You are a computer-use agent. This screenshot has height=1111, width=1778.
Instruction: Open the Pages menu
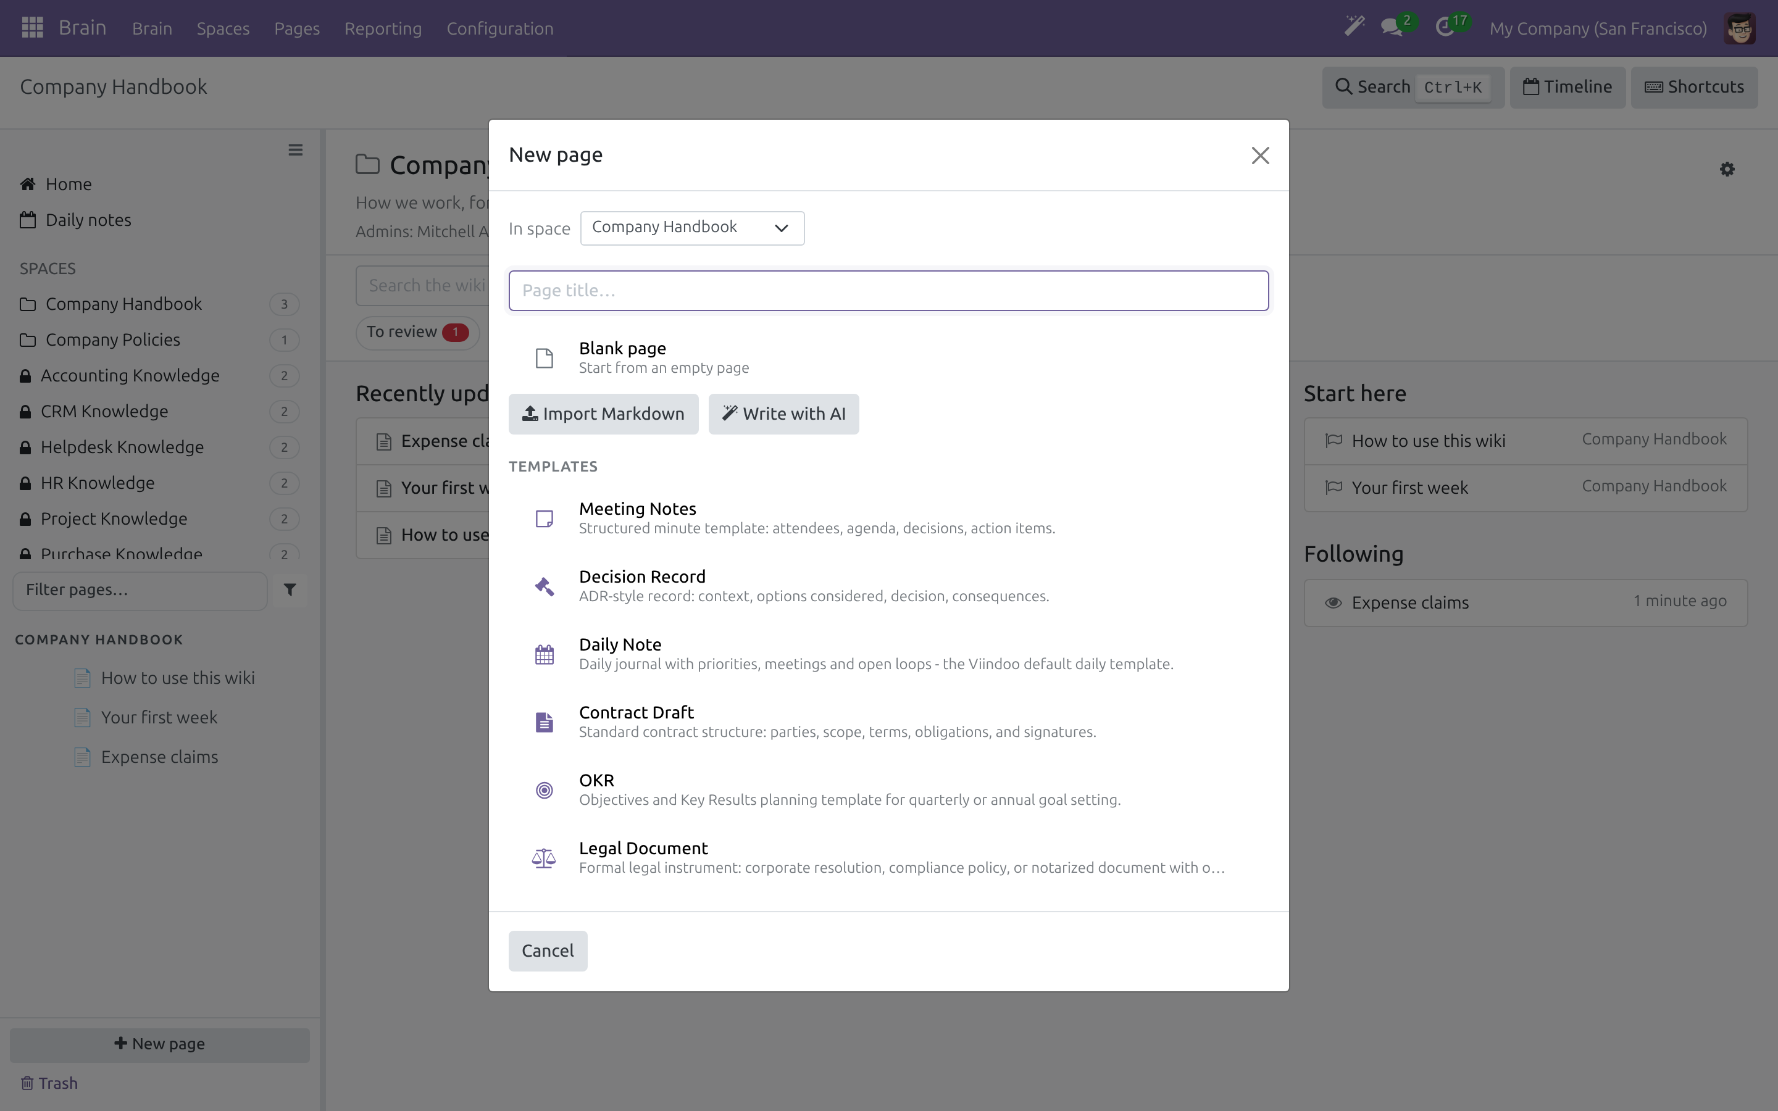pos(297,28)
